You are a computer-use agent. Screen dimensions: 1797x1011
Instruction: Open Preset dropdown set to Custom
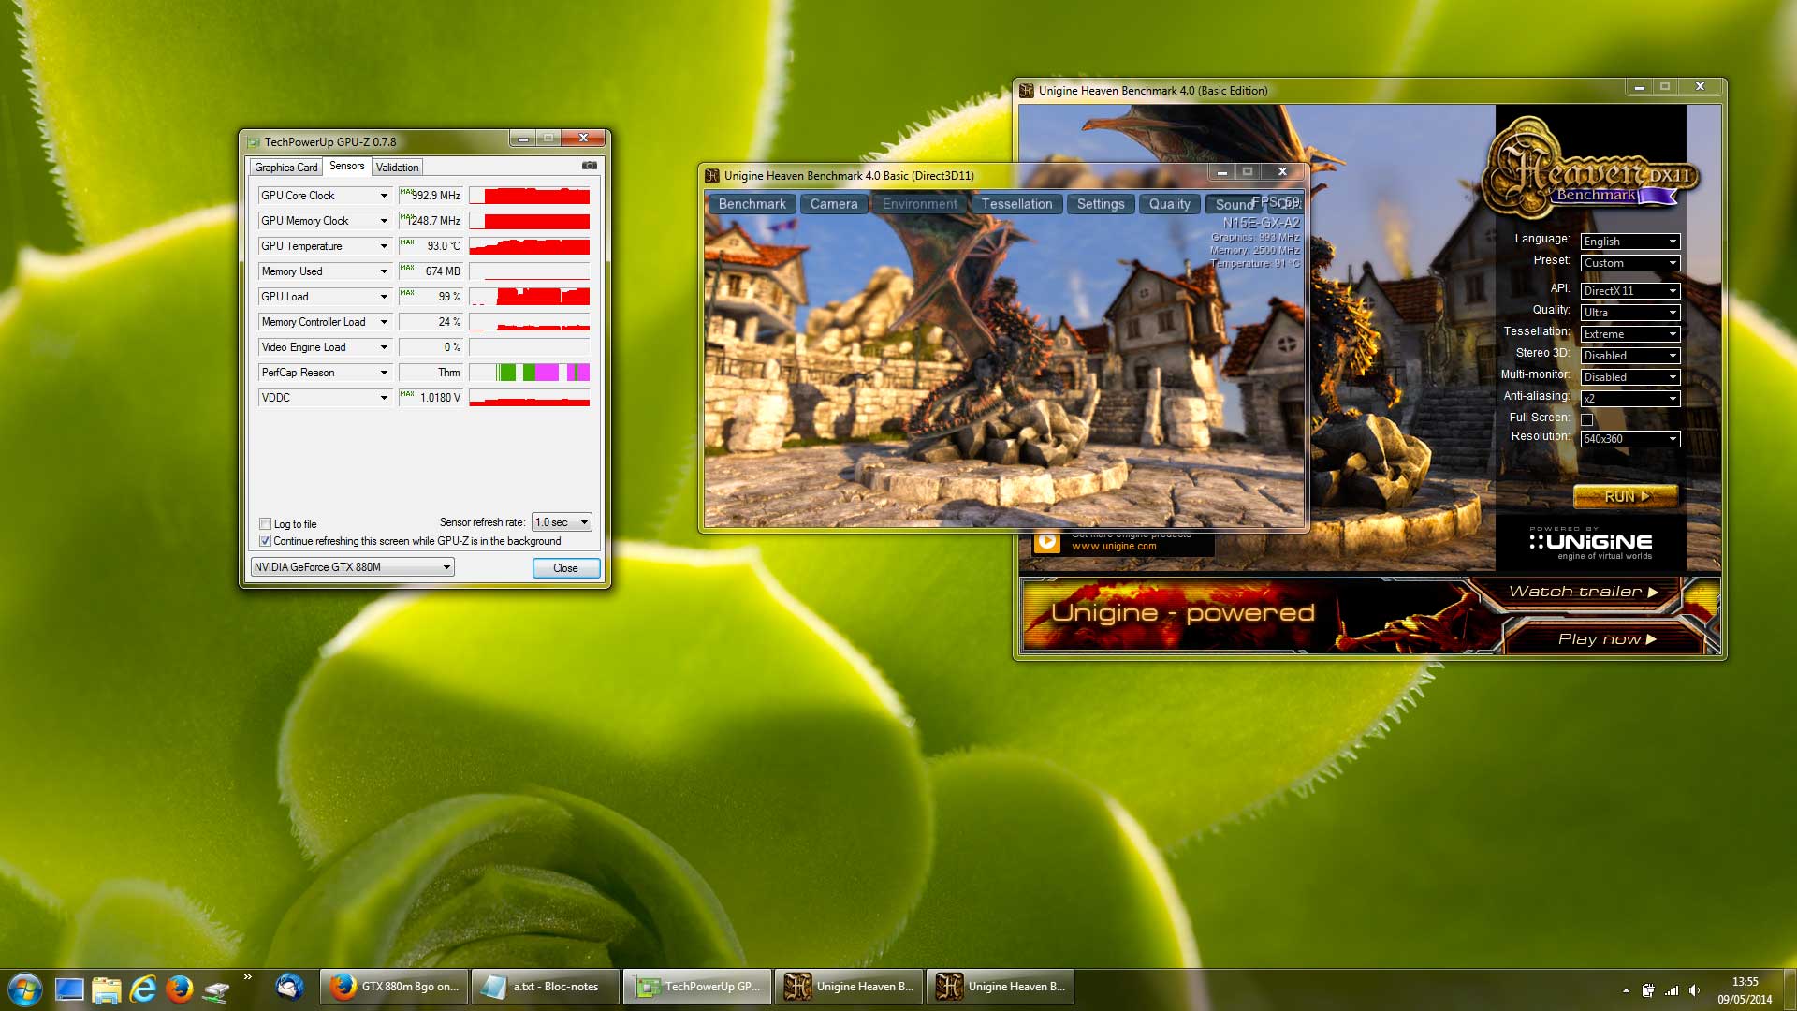click(1630, 263)
